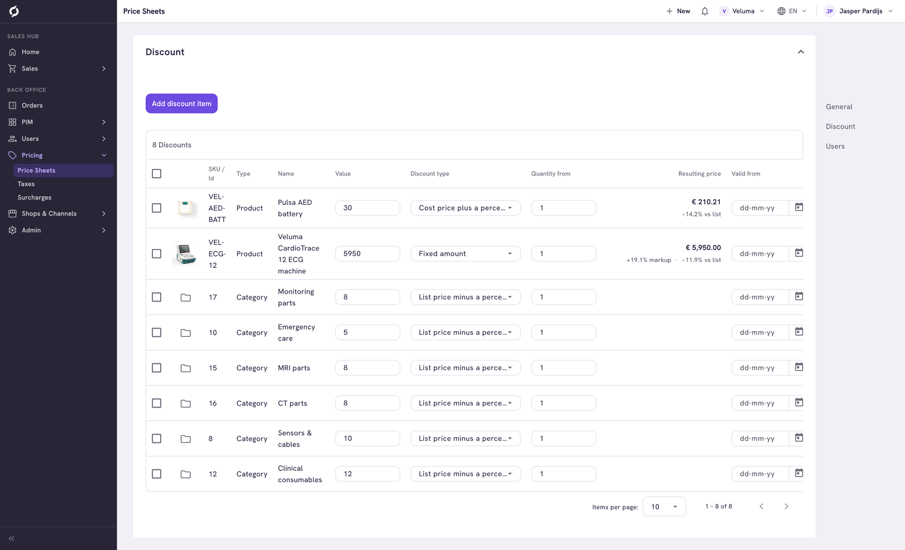
Task: Open Orders in the sidebar
Action: [x=58, y=106]
